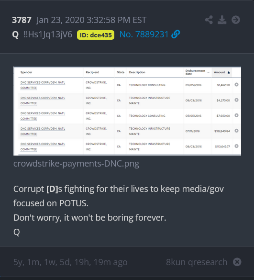This screenshot has height=280, width=254.
Task: Open the crowdstrike-payments-DNC.png filename link
Action: click(76, 163)
